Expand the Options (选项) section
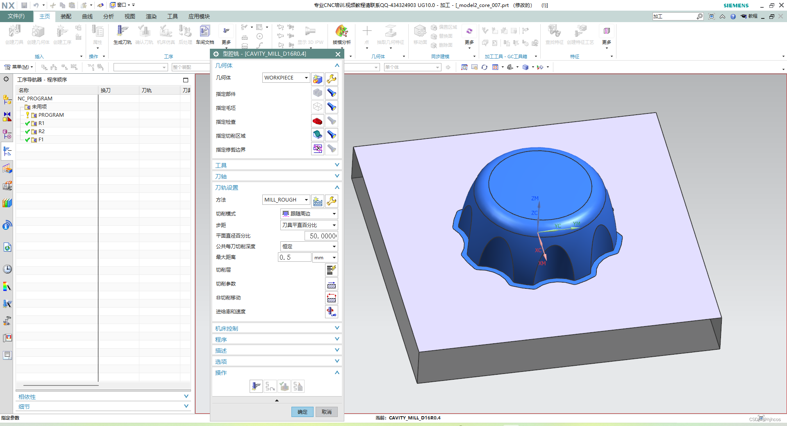This screenshot has width=787, height=426. pos(277,361)
